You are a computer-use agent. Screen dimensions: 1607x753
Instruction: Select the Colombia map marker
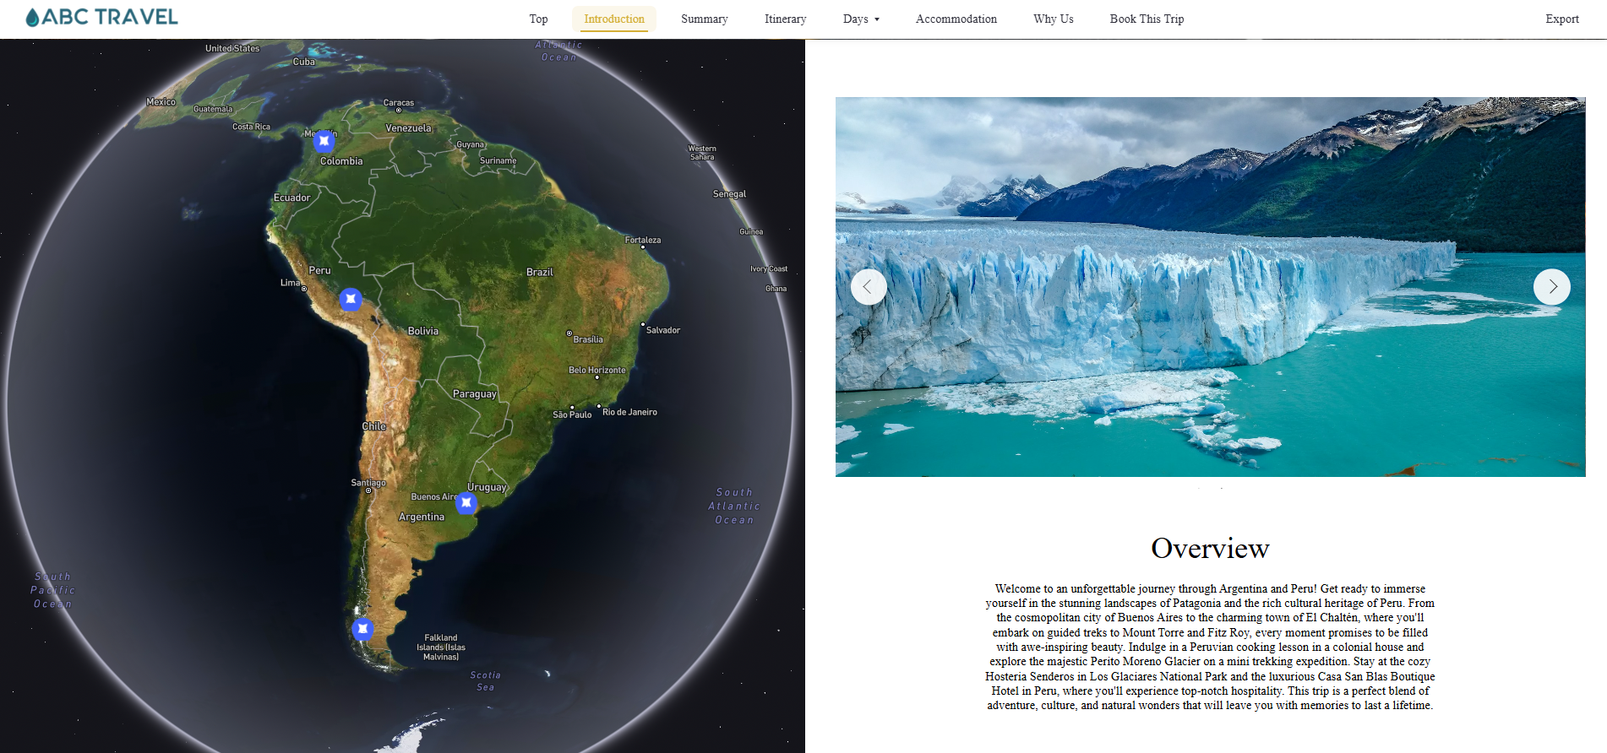tap(324, 141)
